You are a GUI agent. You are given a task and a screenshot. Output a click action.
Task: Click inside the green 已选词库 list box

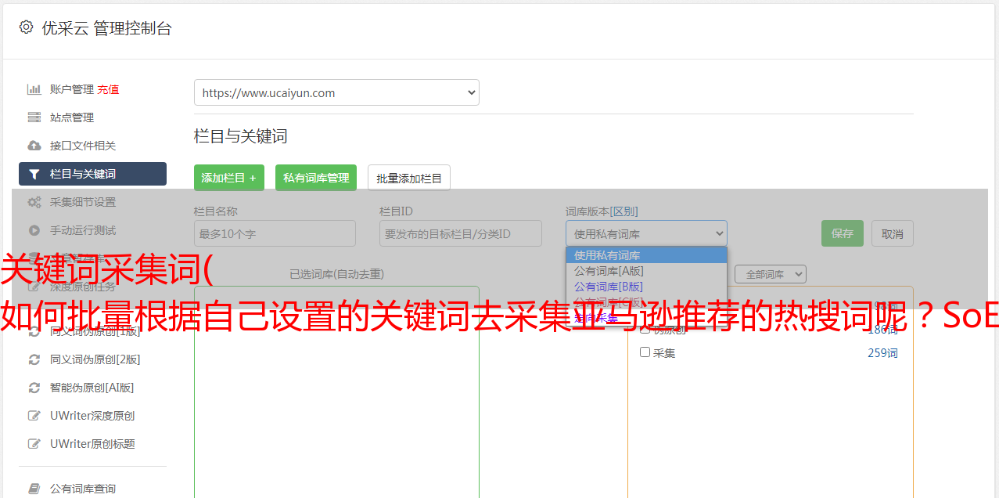[336, 392]
